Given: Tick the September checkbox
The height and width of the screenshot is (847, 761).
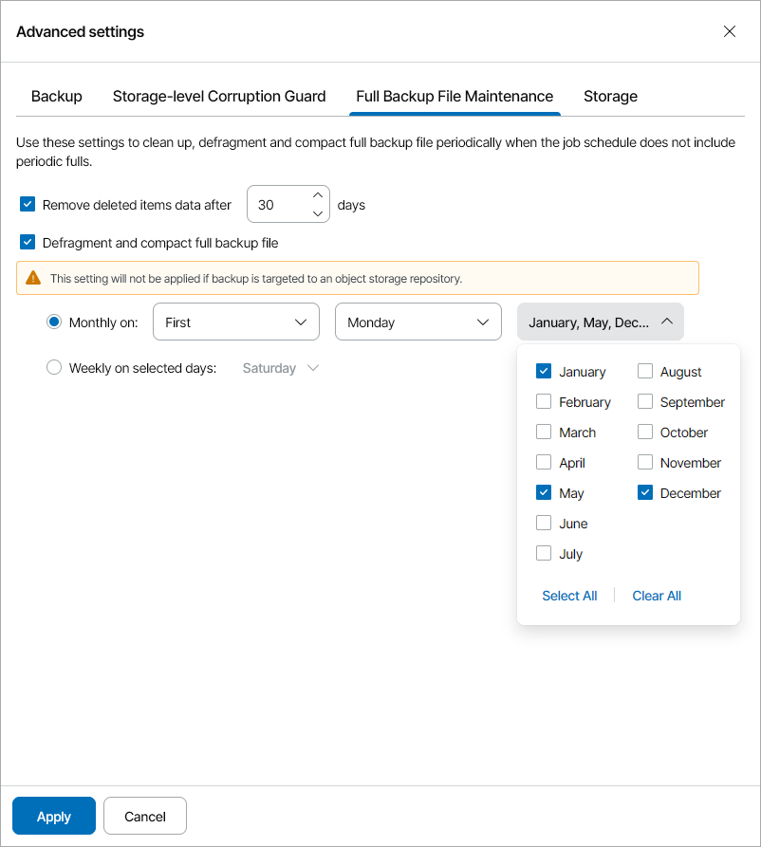Looking at the screenshot, I should tap(645, 401).
